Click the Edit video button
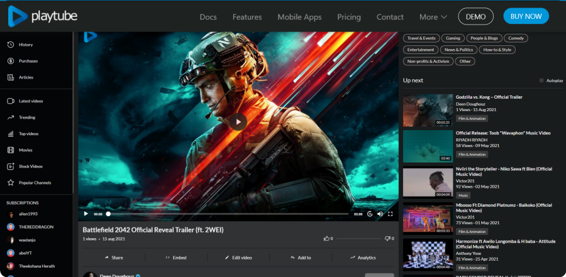The height and width of the screenshot is (277, 566). click(238, 258)
